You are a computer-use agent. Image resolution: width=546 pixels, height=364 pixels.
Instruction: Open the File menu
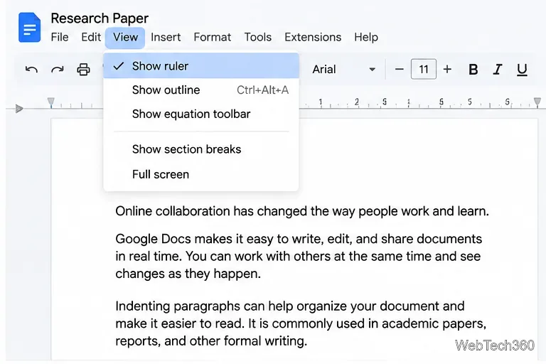[x=60, y=37]
